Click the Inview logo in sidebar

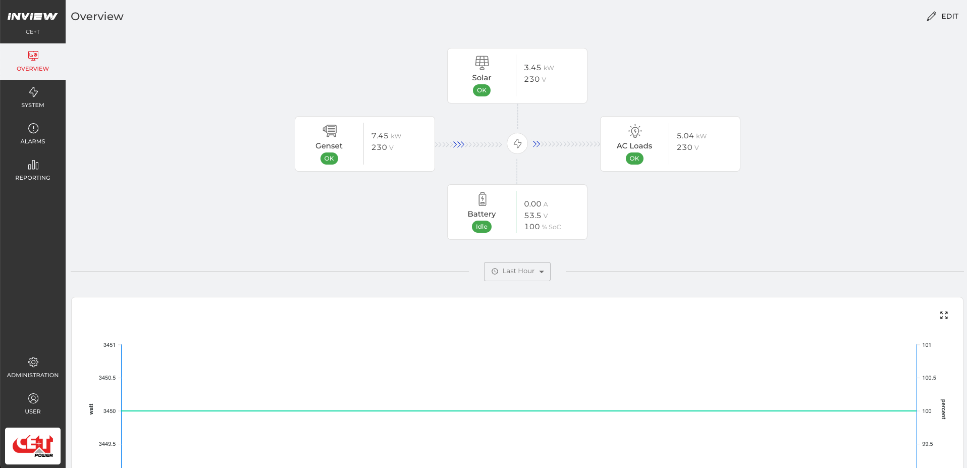[x=33, y=17]
